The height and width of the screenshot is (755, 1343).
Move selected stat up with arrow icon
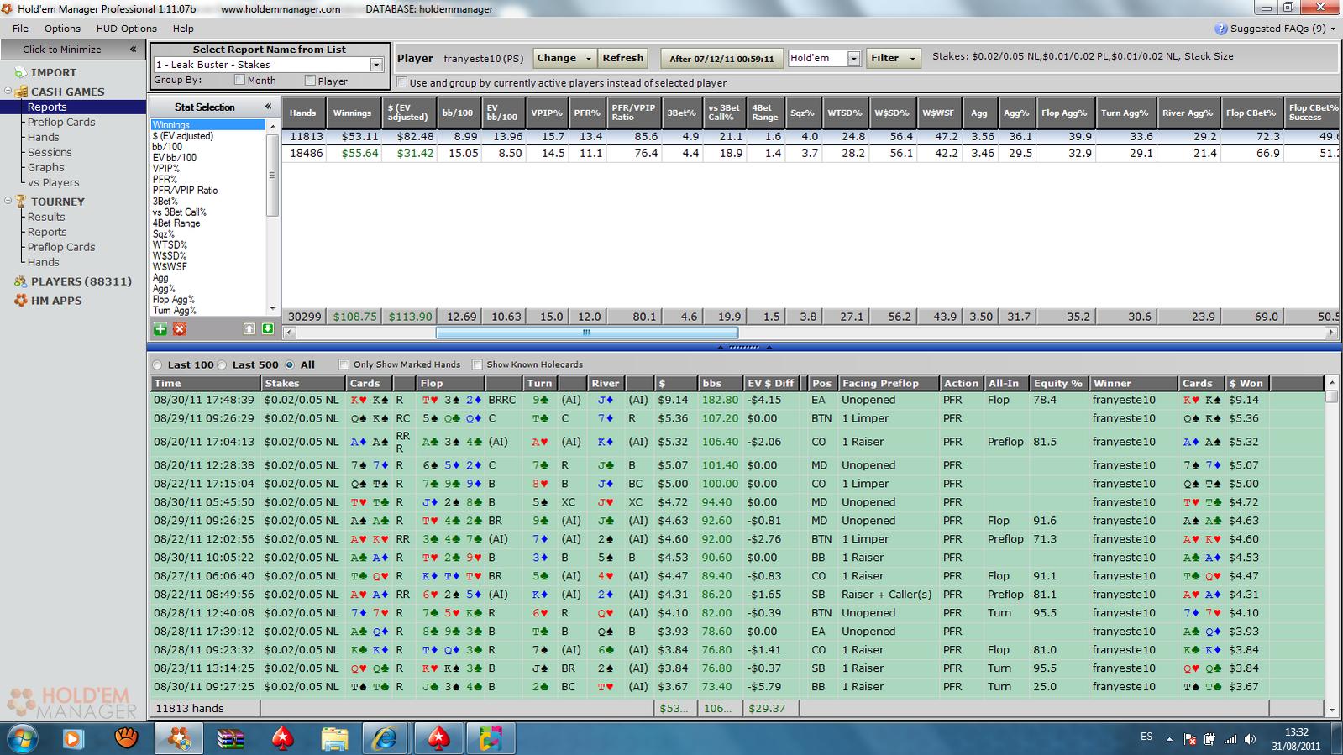point(249,328)
